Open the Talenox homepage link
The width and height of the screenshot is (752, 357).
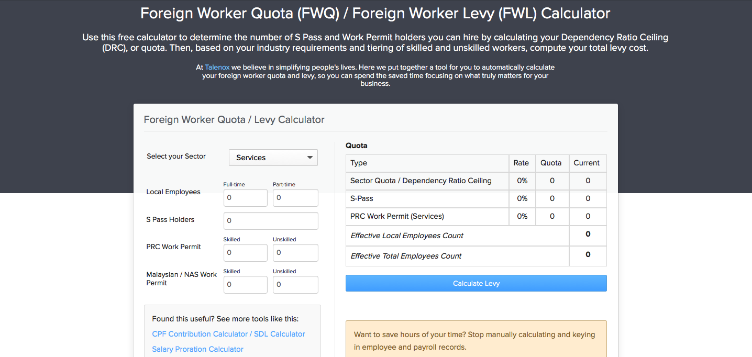(x=217, y=67)
